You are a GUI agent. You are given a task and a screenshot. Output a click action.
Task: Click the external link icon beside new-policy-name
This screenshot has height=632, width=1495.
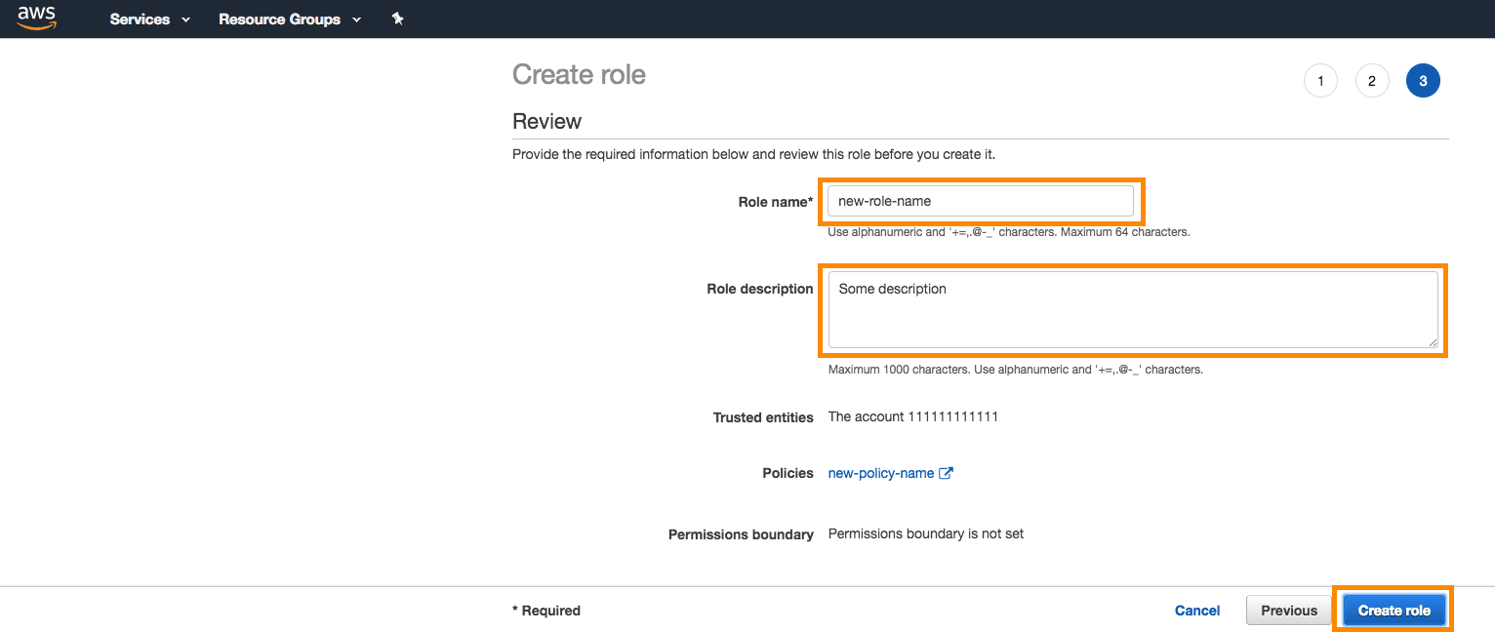coord(946,473)
